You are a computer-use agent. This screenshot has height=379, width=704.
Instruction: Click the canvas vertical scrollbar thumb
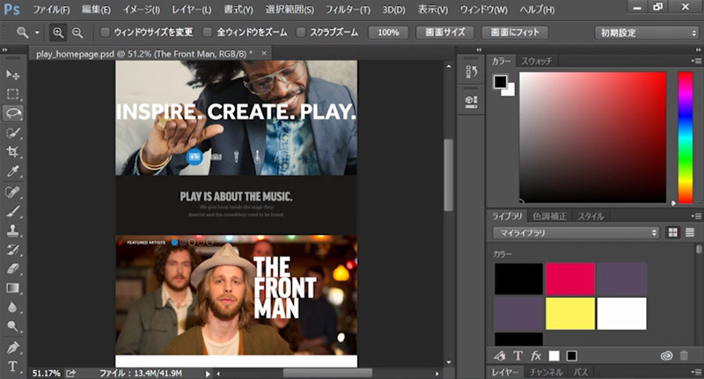coord(449,175)
